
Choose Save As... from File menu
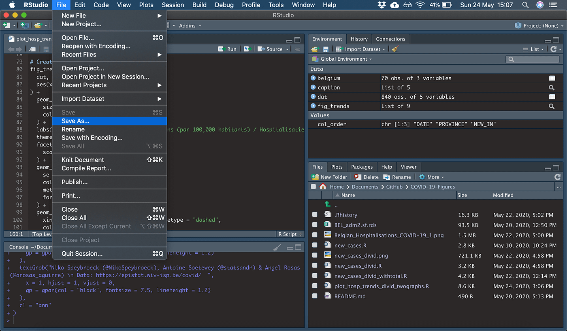click(x=110, y=121)
